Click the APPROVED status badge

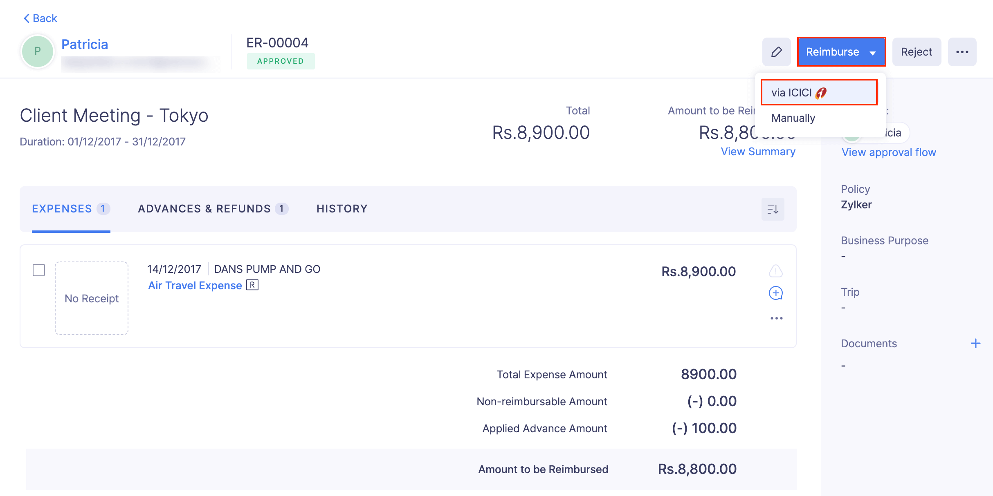281,60
